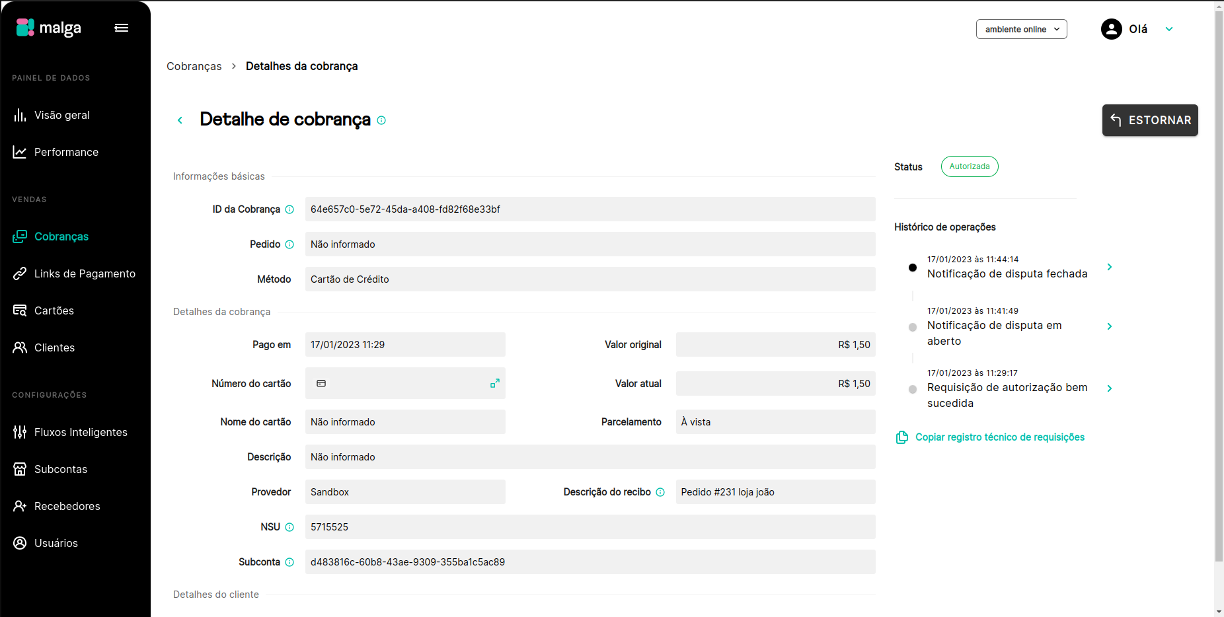
Task: Click the Recebedores person-plus icon
Action: 20,506
